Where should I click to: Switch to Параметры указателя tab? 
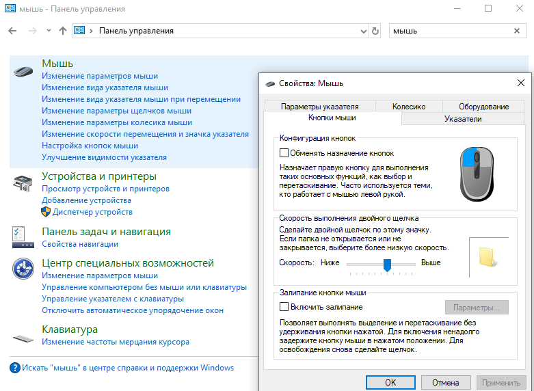click(x=320, y=106)
